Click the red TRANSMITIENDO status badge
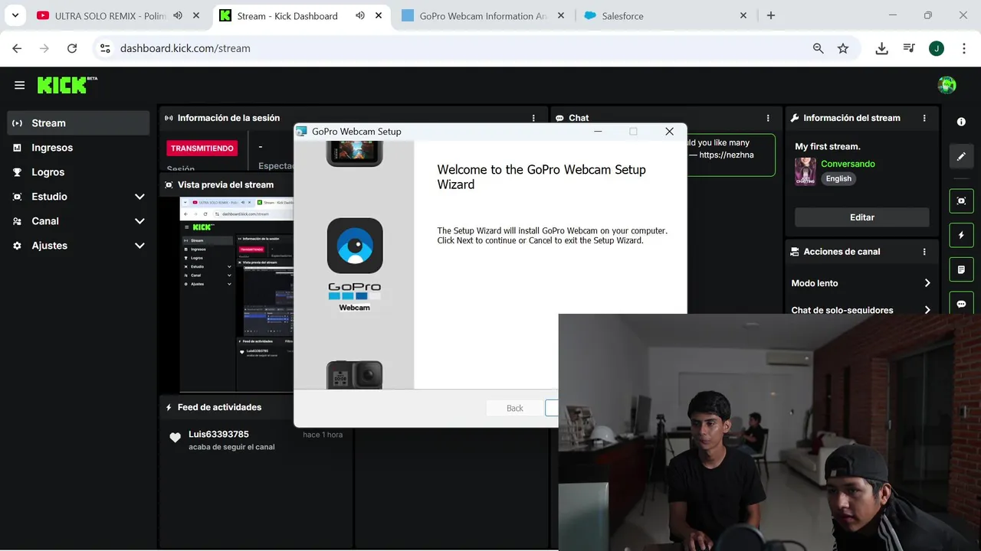The width and height of the screenshot is (981, 551). pos(202,148)
